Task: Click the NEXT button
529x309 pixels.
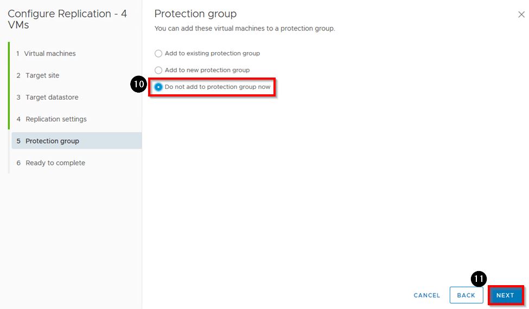Action: point(505,295)
